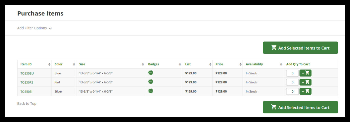The width and height of the screenshot is (350, 122).
Task: Click the badge icon in Silver row
Action: click(151, 91)
